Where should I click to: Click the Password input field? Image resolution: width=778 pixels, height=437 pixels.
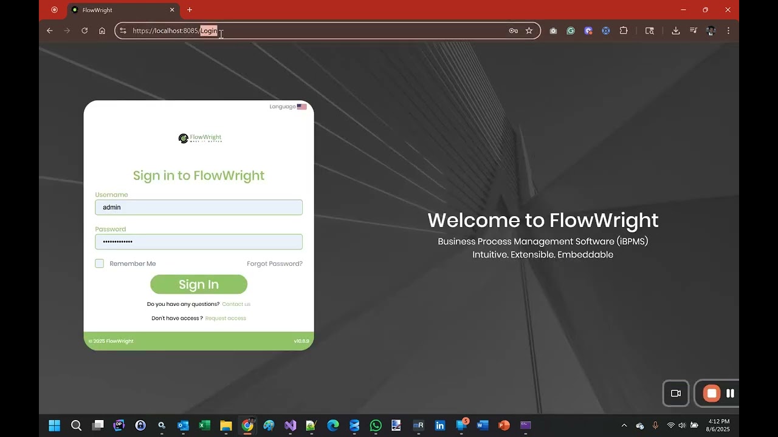tap(199, 242)
